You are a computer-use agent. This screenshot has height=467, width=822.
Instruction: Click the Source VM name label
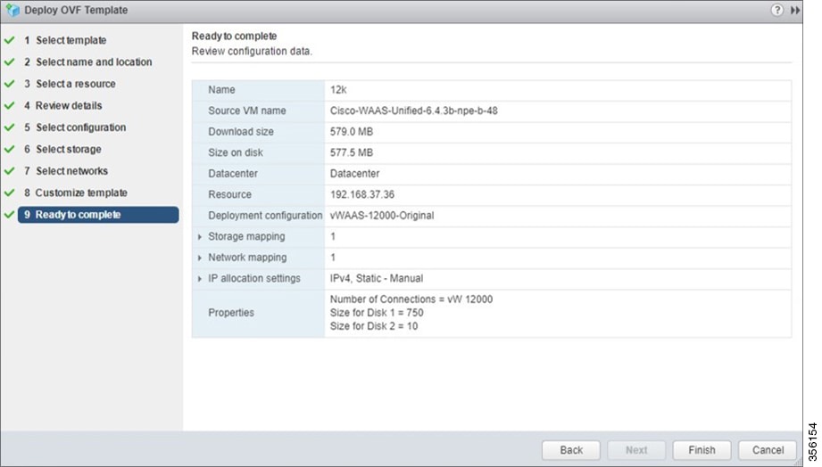tap(247, 111)
